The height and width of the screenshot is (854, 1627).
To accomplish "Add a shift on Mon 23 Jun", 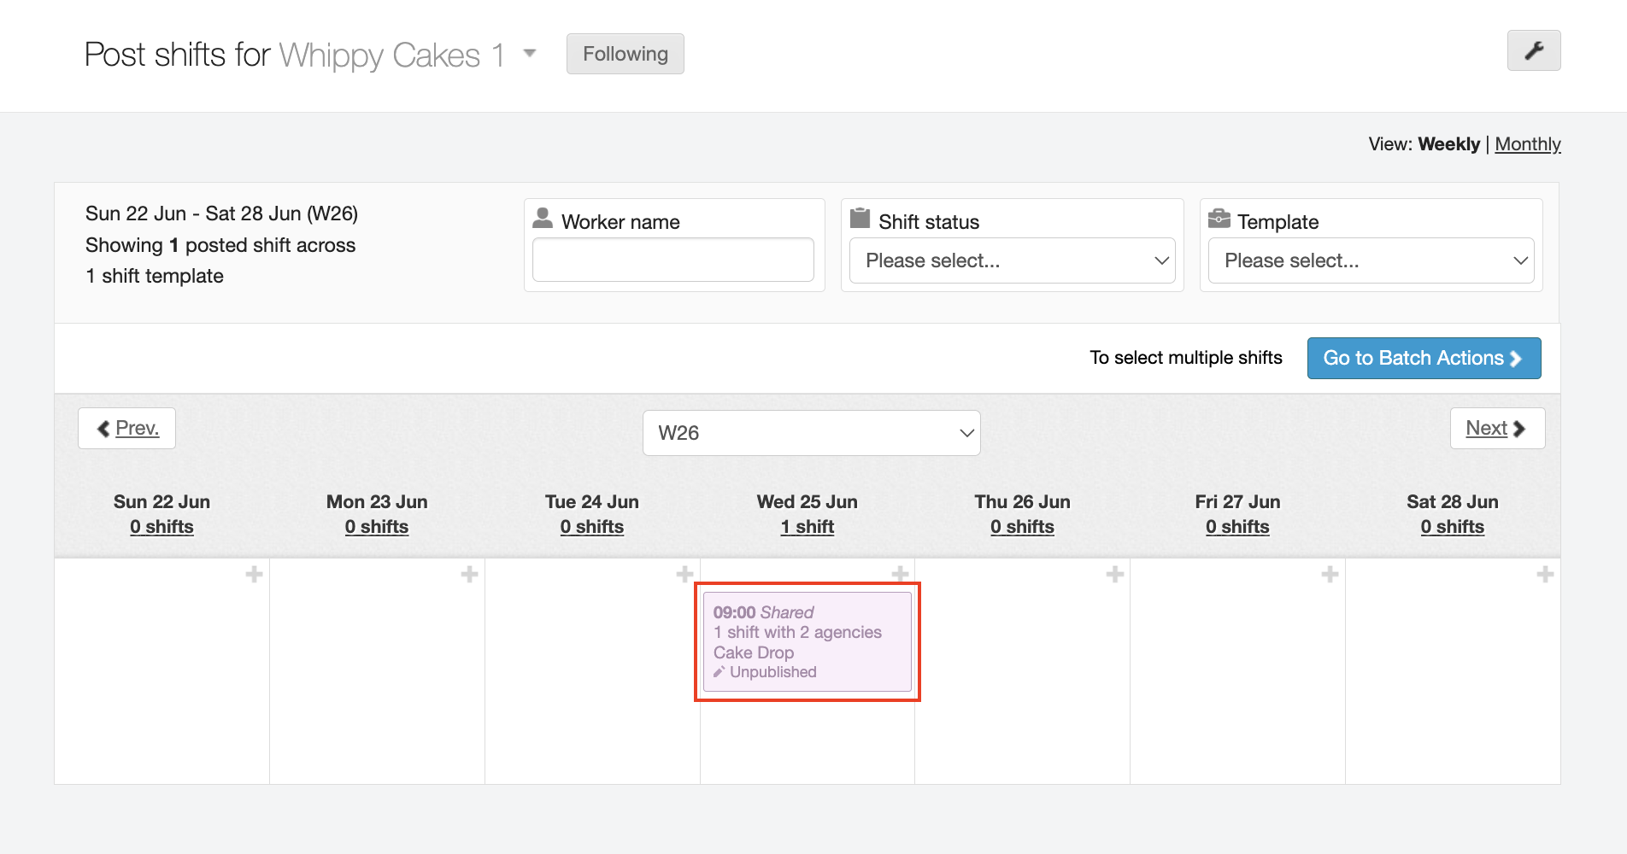I will (x=469, y=574).
